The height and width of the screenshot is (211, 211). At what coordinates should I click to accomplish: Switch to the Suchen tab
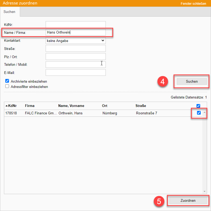[9, 12]
